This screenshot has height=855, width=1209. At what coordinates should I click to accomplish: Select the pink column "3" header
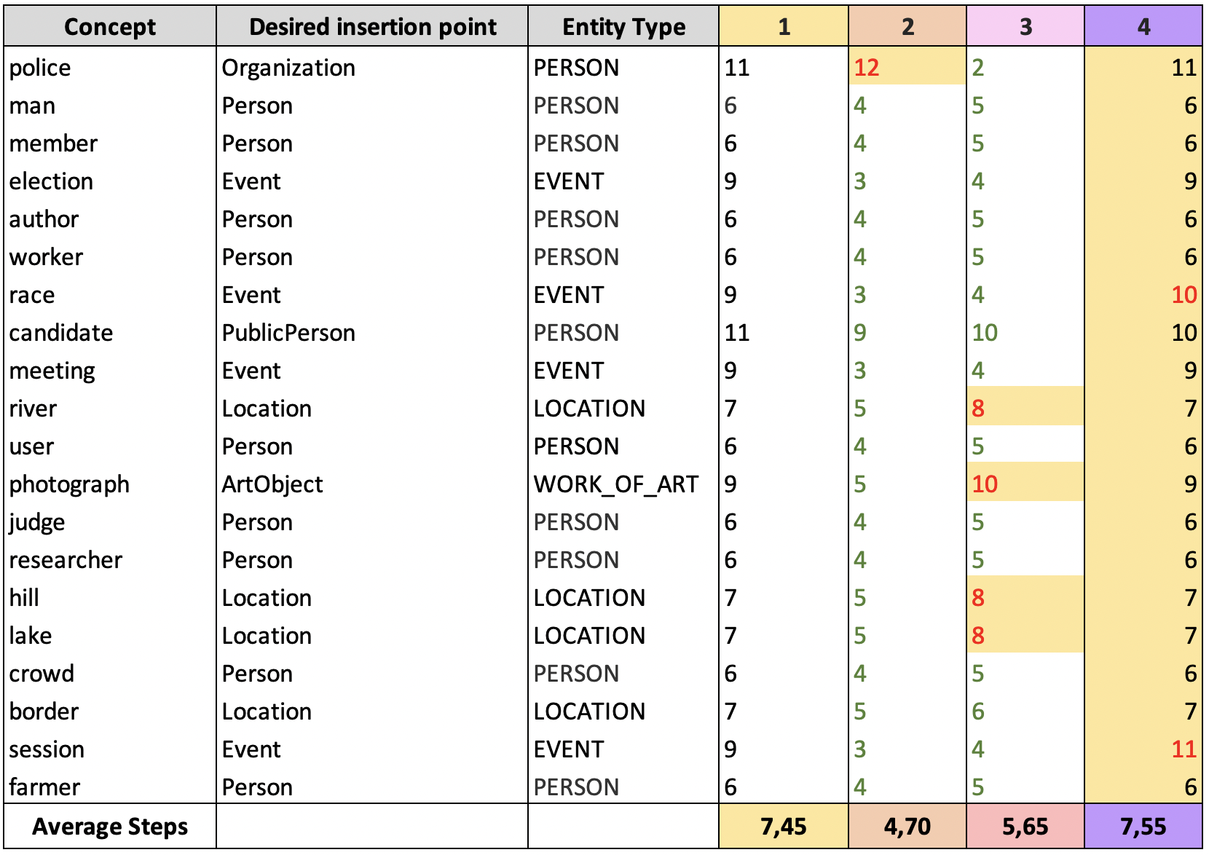[x=1025, y=27]
